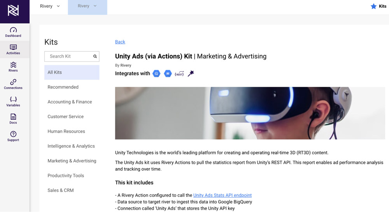Open the Dashboard sidebar icon
Screen dimensions: 389x212
pos(13,30)
